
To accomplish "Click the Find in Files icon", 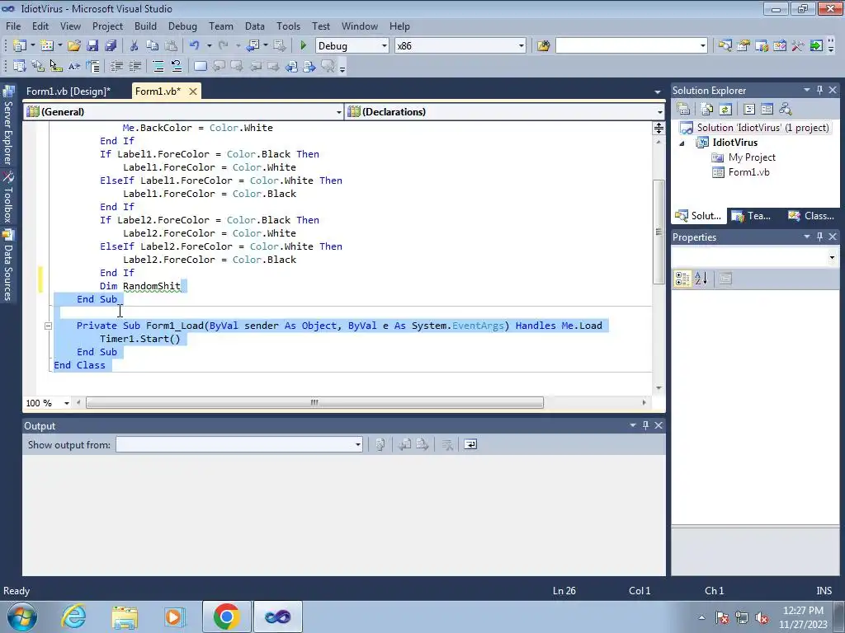I will (x=543, y=46).
